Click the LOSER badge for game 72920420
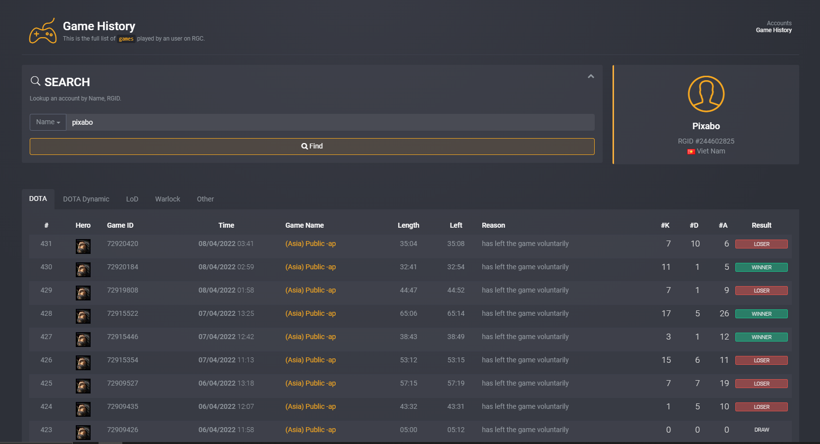The width and height of the screenshot is (820, 444). 762,244
